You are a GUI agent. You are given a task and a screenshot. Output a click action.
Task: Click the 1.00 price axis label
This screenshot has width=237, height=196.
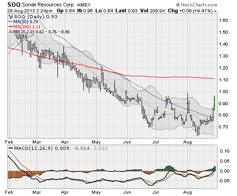[x=223, y=91]
